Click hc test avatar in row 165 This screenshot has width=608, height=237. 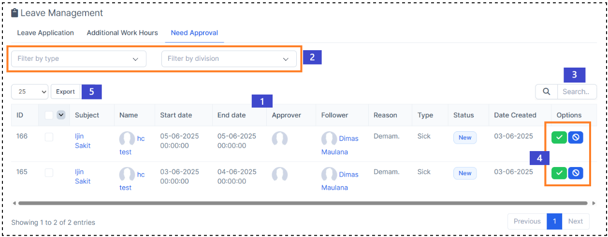pos(127,174)
